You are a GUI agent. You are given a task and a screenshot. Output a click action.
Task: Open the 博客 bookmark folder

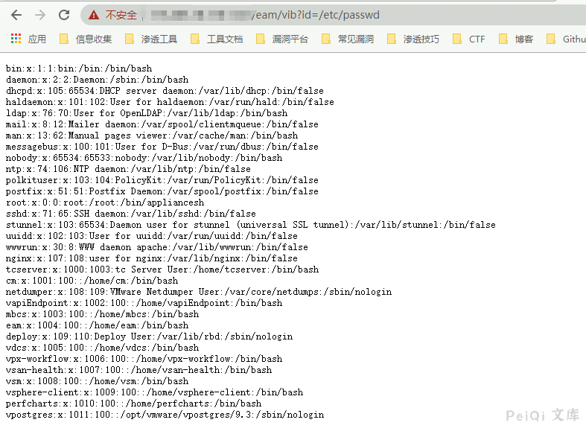516,39
